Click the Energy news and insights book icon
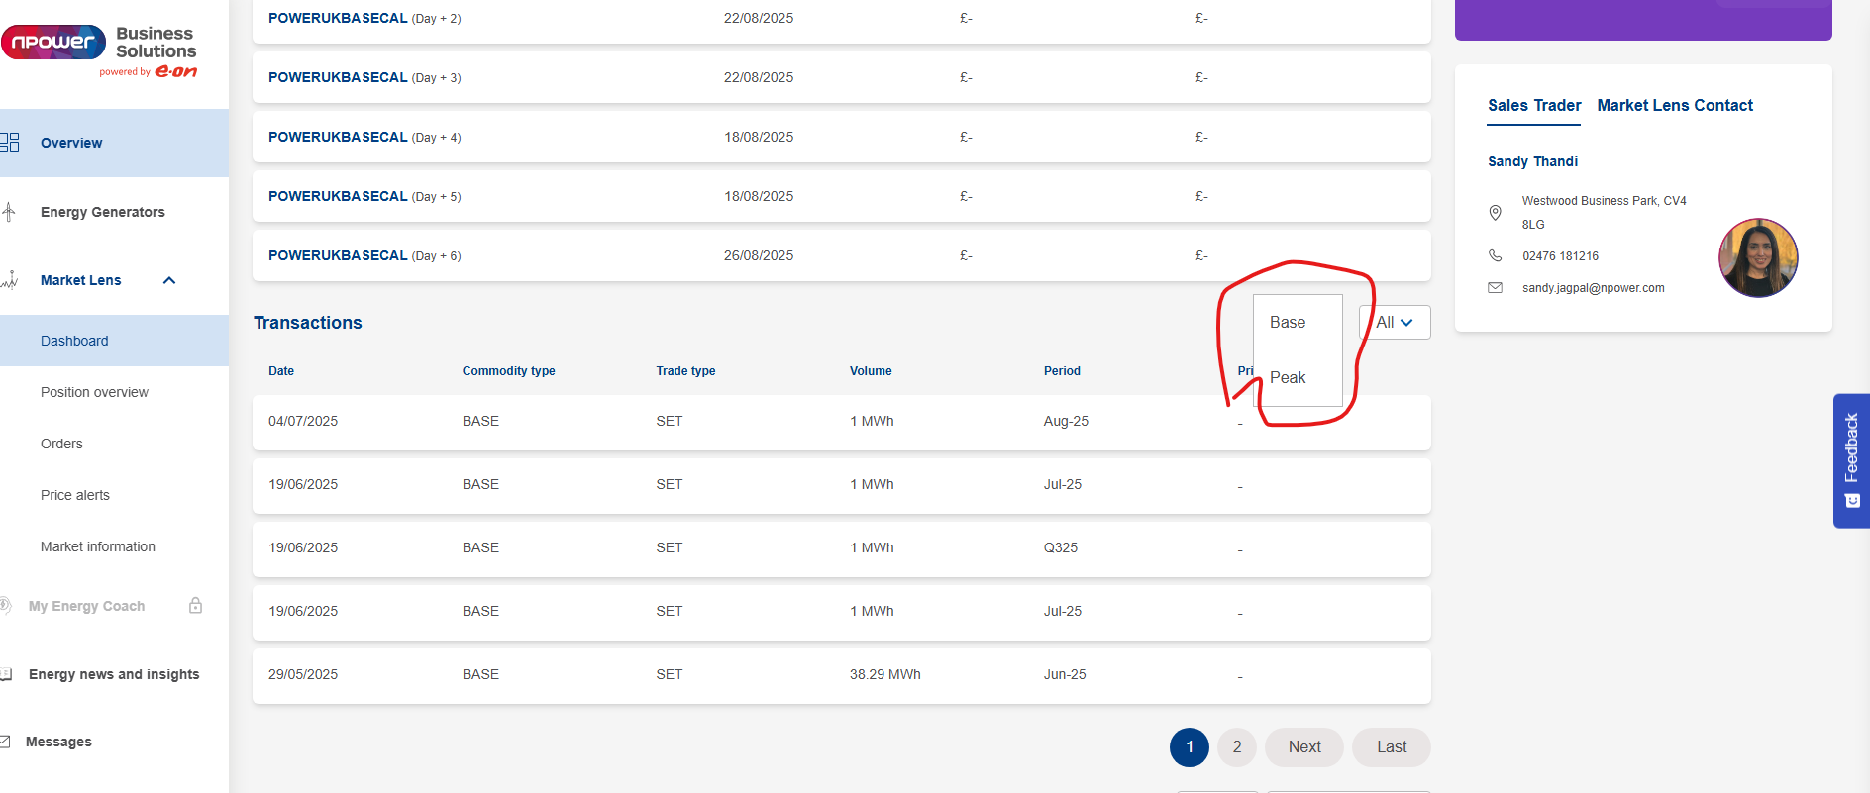Screen dimensions: 1870x793 [7, 674]
